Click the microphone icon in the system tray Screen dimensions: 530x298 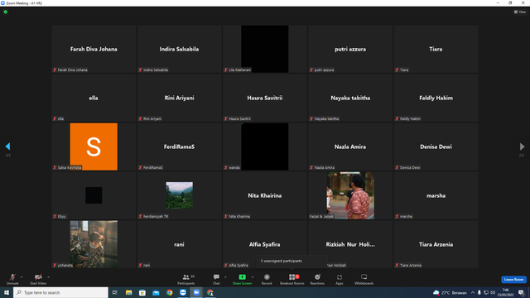[479, 292]
